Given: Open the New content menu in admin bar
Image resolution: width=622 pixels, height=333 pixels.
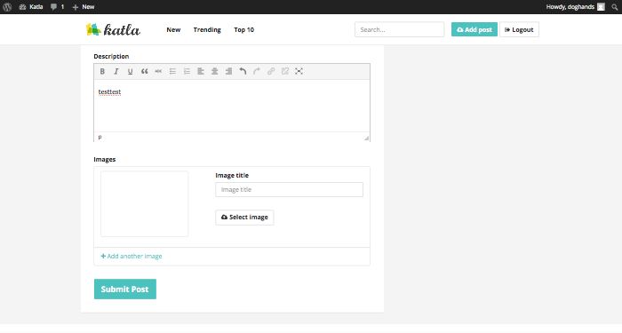Looking at the screenshot, I should [x=84, y=7].
